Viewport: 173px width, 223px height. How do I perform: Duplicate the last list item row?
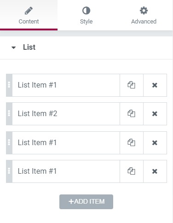click(132, 171)
